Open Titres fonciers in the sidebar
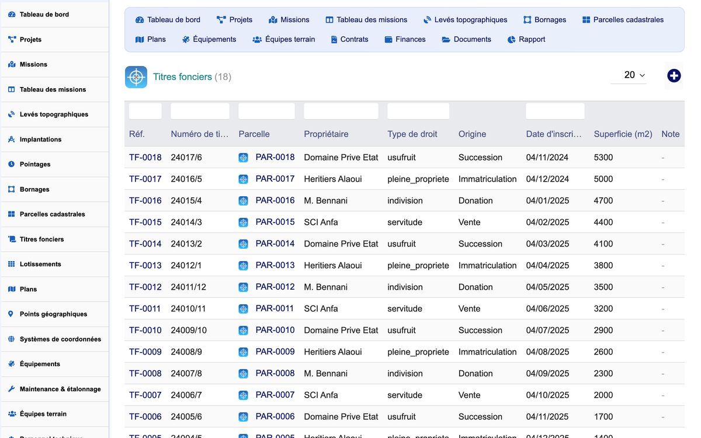Viewport: 701px width, 438px height. [x=54, y=239]
